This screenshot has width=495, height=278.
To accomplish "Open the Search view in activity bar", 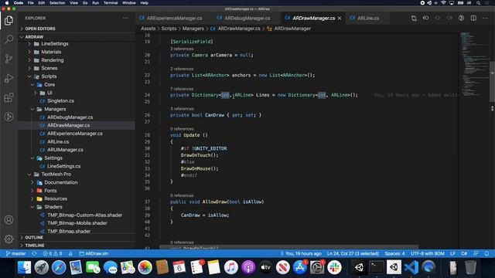I will (9, 39).
